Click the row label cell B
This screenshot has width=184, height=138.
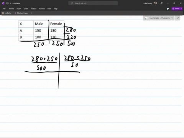(26, 37)
